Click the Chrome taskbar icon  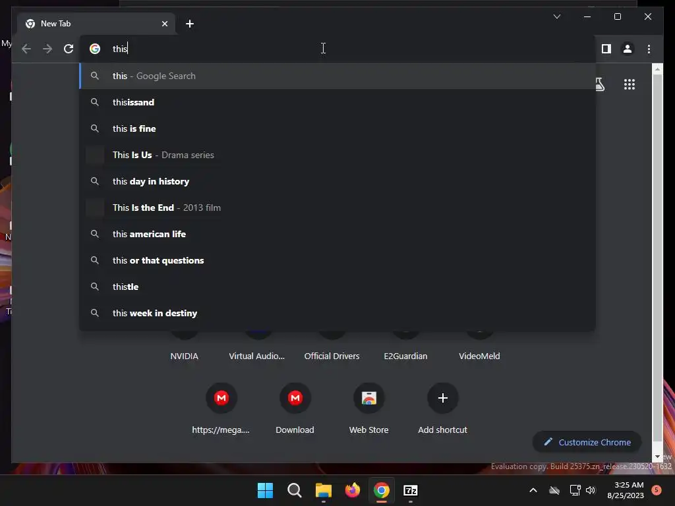382,490
